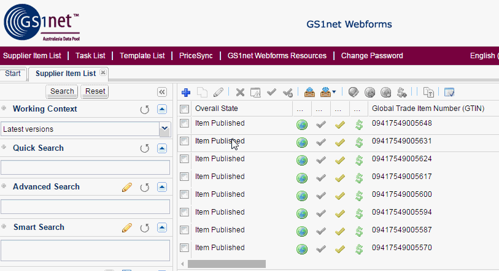Click the Reset button

click(95, 91)
